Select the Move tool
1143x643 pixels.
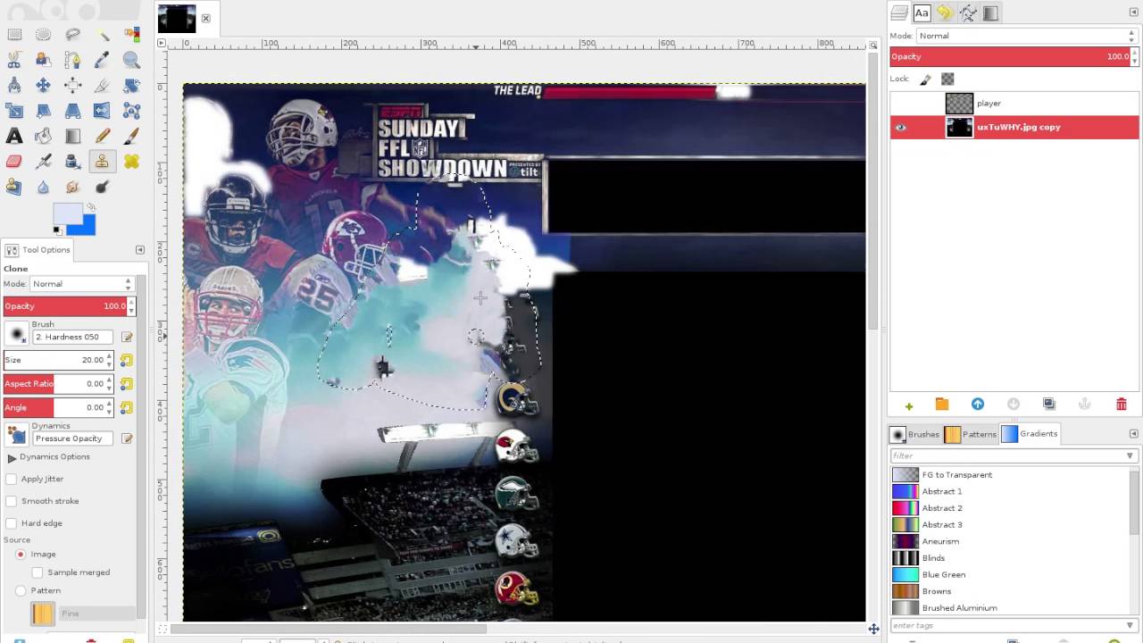[43, 86]
